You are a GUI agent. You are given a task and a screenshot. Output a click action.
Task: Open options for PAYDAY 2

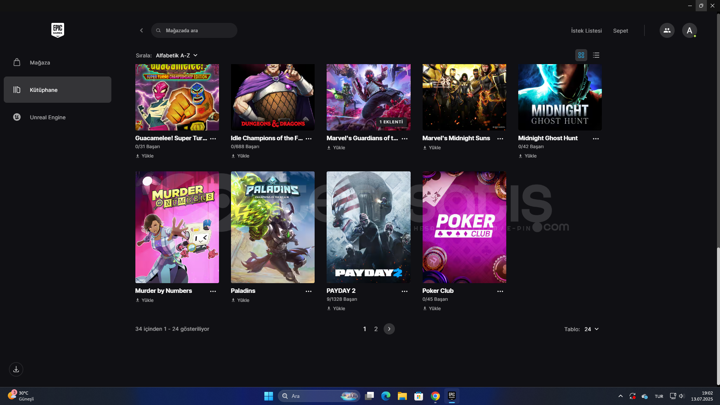pyautogui.click(x=405, y=291)
